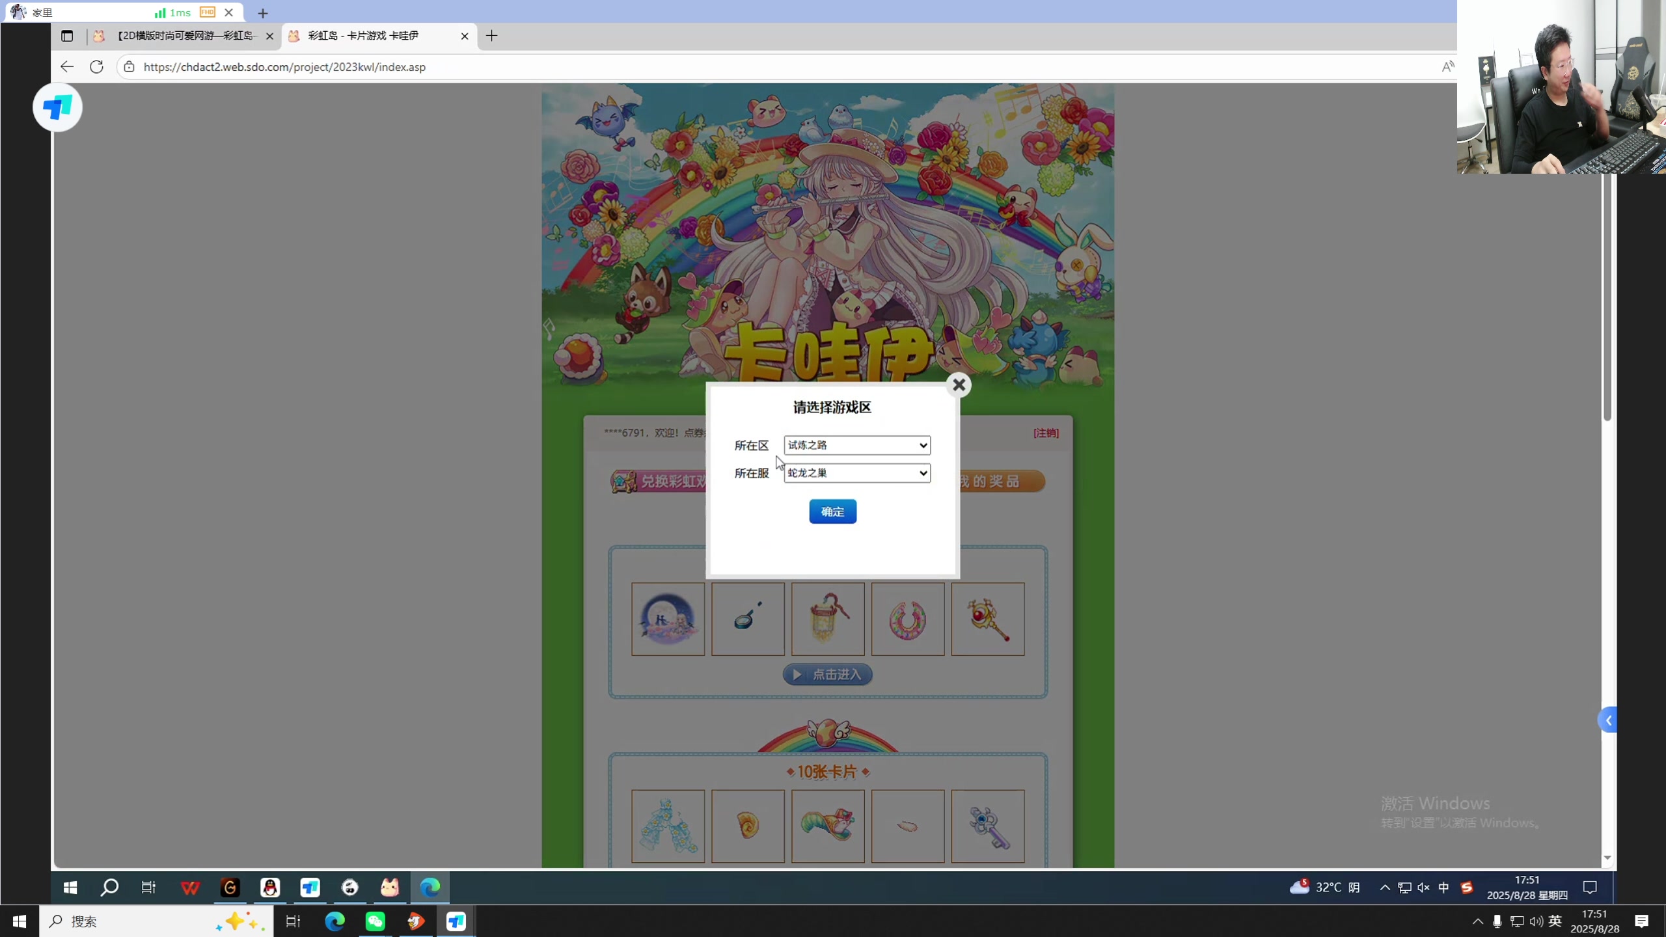The width and height of the screenshot is (1666, 937).
Task: Click the ToDesk floating round logo button
Action: (x=57, y=107)
